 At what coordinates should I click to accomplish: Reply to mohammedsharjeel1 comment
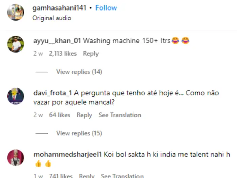(x=87, y=176)
